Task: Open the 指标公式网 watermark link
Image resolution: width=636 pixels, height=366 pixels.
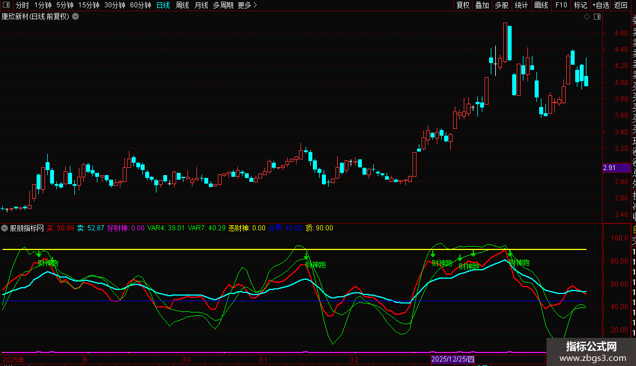Action: pos(591,352)
